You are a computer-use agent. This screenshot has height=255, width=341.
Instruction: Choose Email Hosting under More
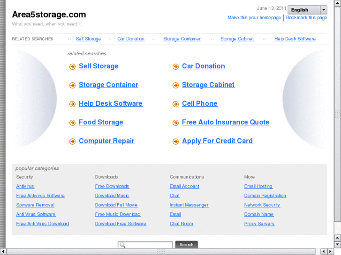[x=258, y=186]
